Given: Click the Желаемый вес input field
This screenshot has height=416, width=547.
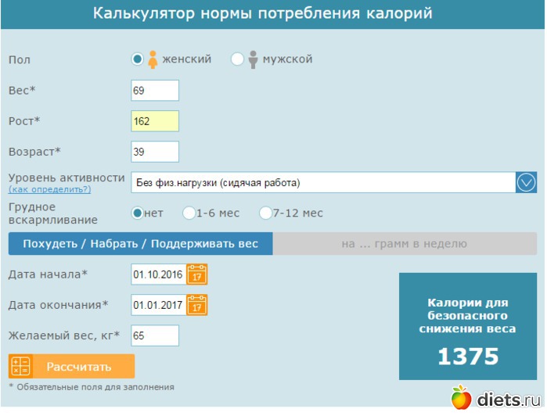Looking at the screenshot, I should [x=155, y=335].
